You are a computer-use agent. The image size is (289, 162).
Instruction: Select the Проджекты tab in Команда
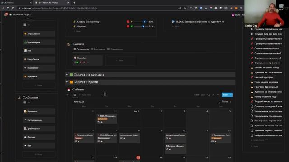click(x=81, y=49)
